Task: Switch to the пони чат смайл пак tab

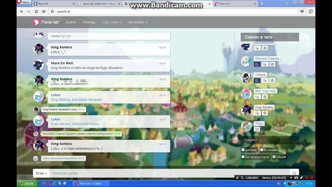Action: point(100,4)
